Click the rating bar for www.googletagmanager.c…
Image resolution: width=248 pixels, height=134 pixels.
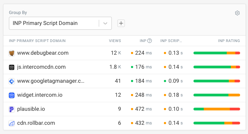tap(217, 81)
